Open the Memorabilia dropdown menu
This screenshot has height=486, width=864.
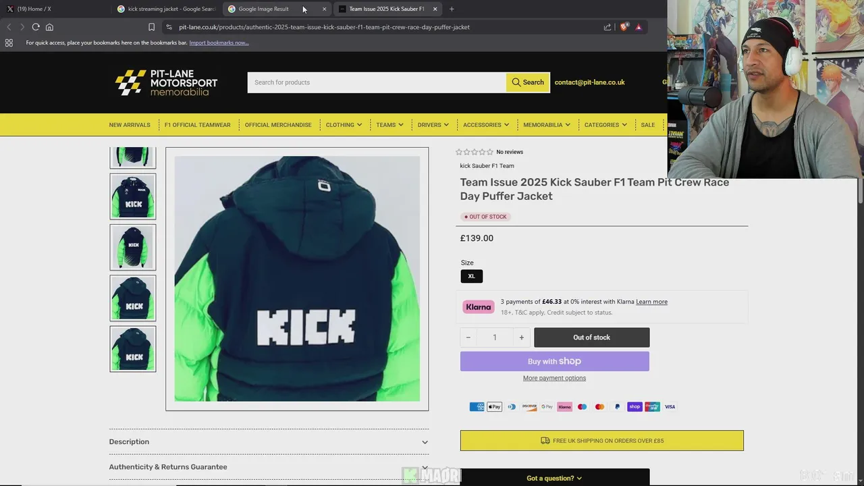point(546,125)
